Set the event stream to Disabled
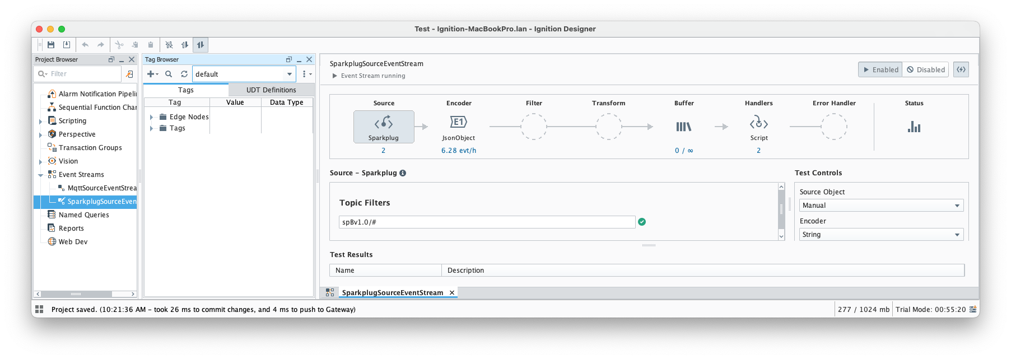Image resolution: width=1011 pixels, height=359 pixels. pyautogui.click(x=925, y=69)
